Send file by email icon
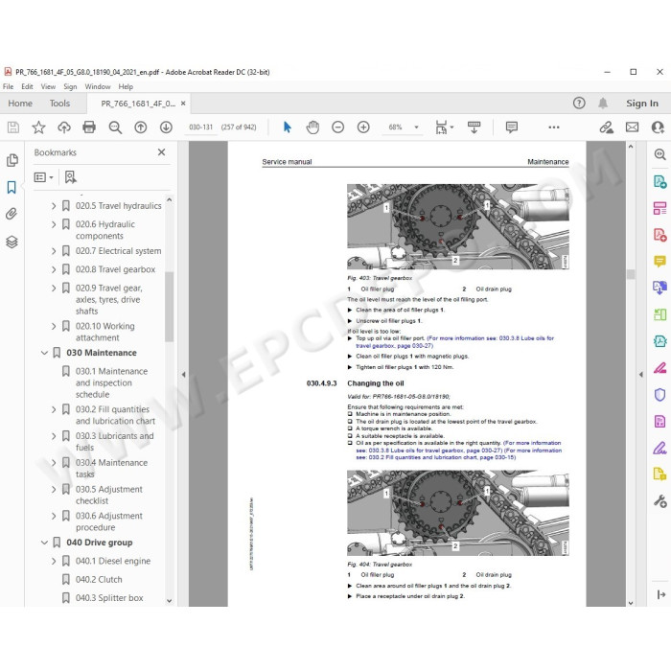Screen dimensions: 671x671 point(632,127)
